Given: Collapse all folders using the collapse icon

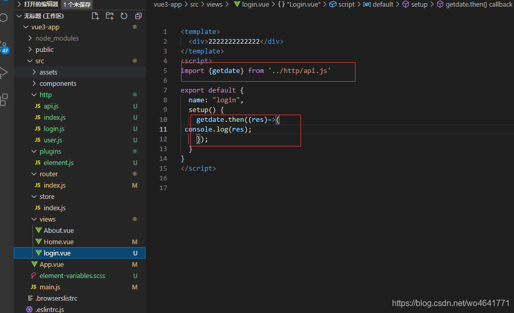Looking at the screenshot, I should point(137,16).
